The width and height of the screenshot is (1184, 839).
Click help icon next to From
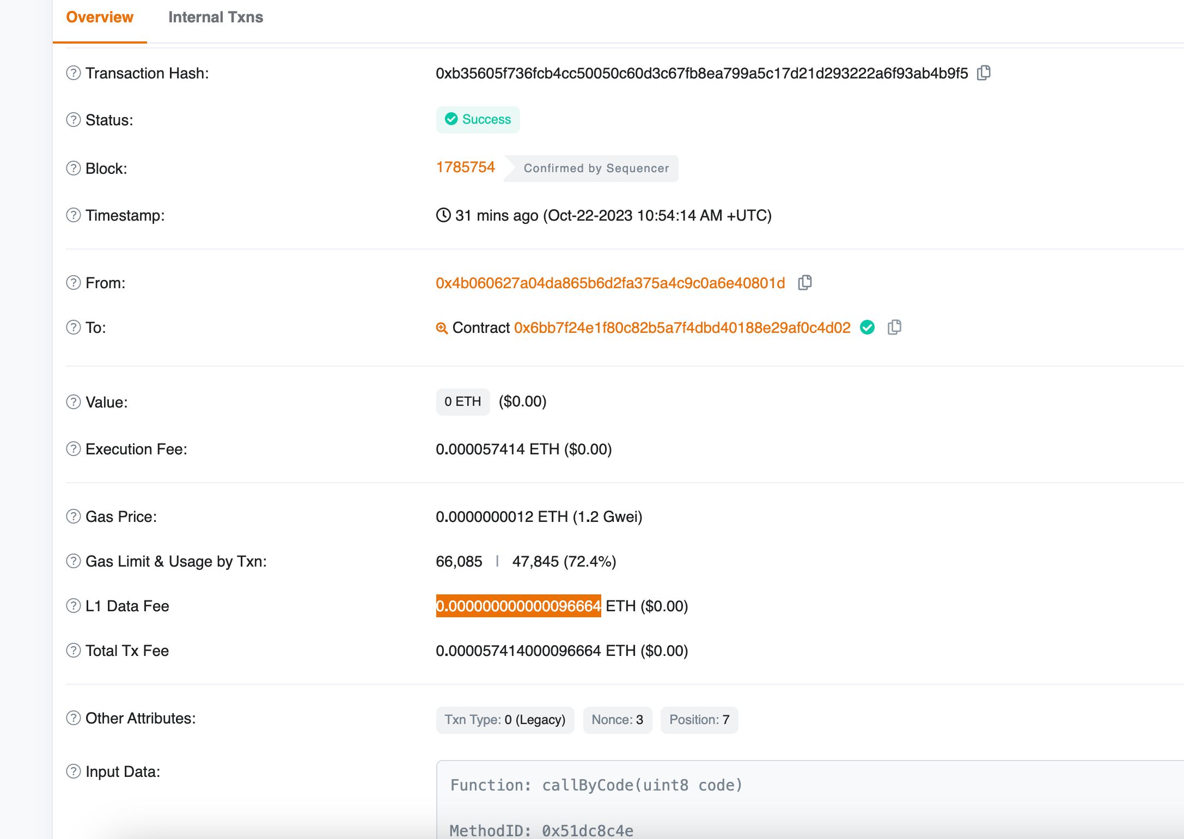[x=74, y=283]
